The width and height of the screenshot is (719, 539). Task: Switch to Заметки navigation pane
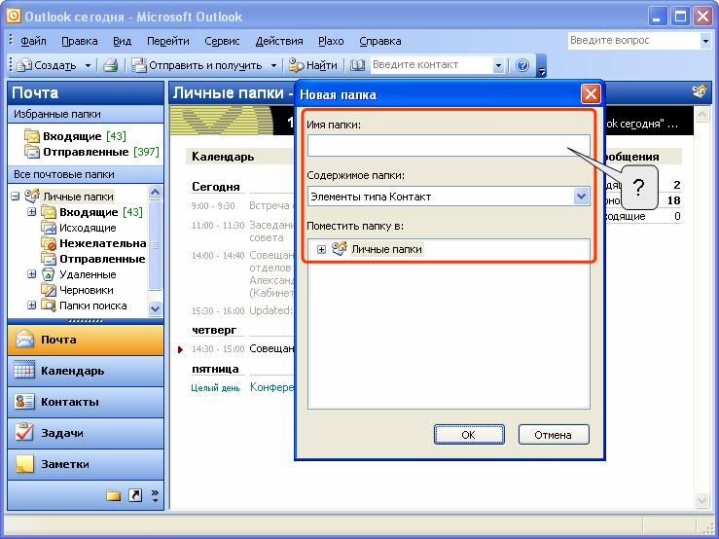[86, 464]
